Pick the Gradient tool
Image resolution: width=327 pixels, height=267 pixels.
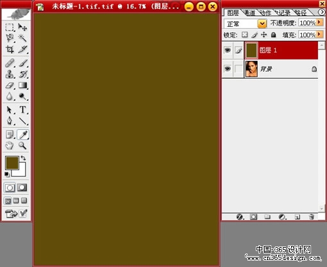click(22, 86)
